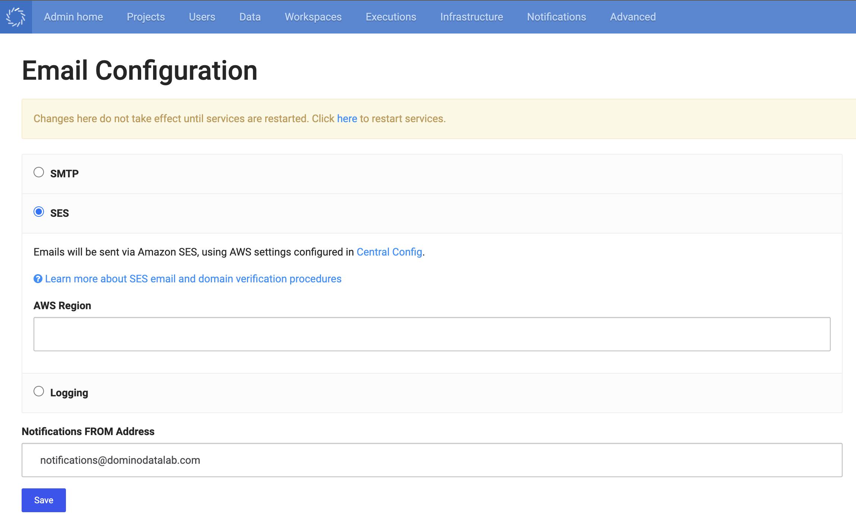
Task: Open the Users menu
Action: coord(202,17)
